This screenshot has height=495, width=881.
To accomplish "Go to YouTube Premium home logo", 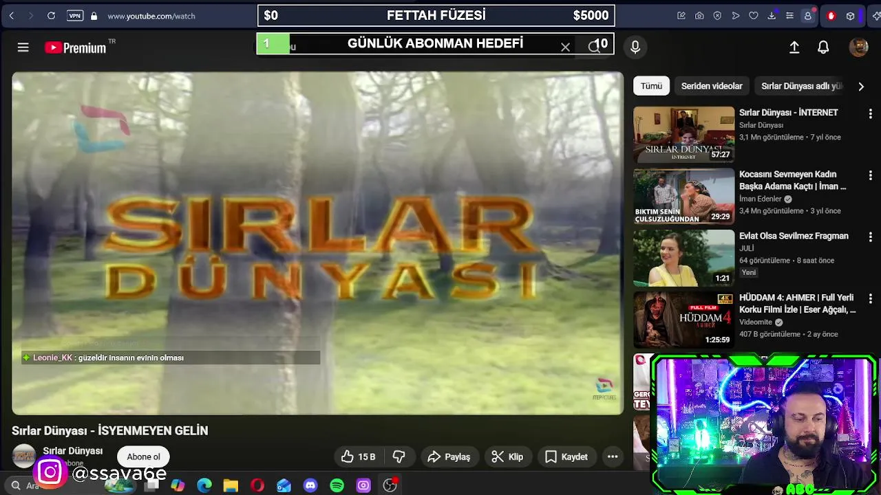I will coord(76,47).
